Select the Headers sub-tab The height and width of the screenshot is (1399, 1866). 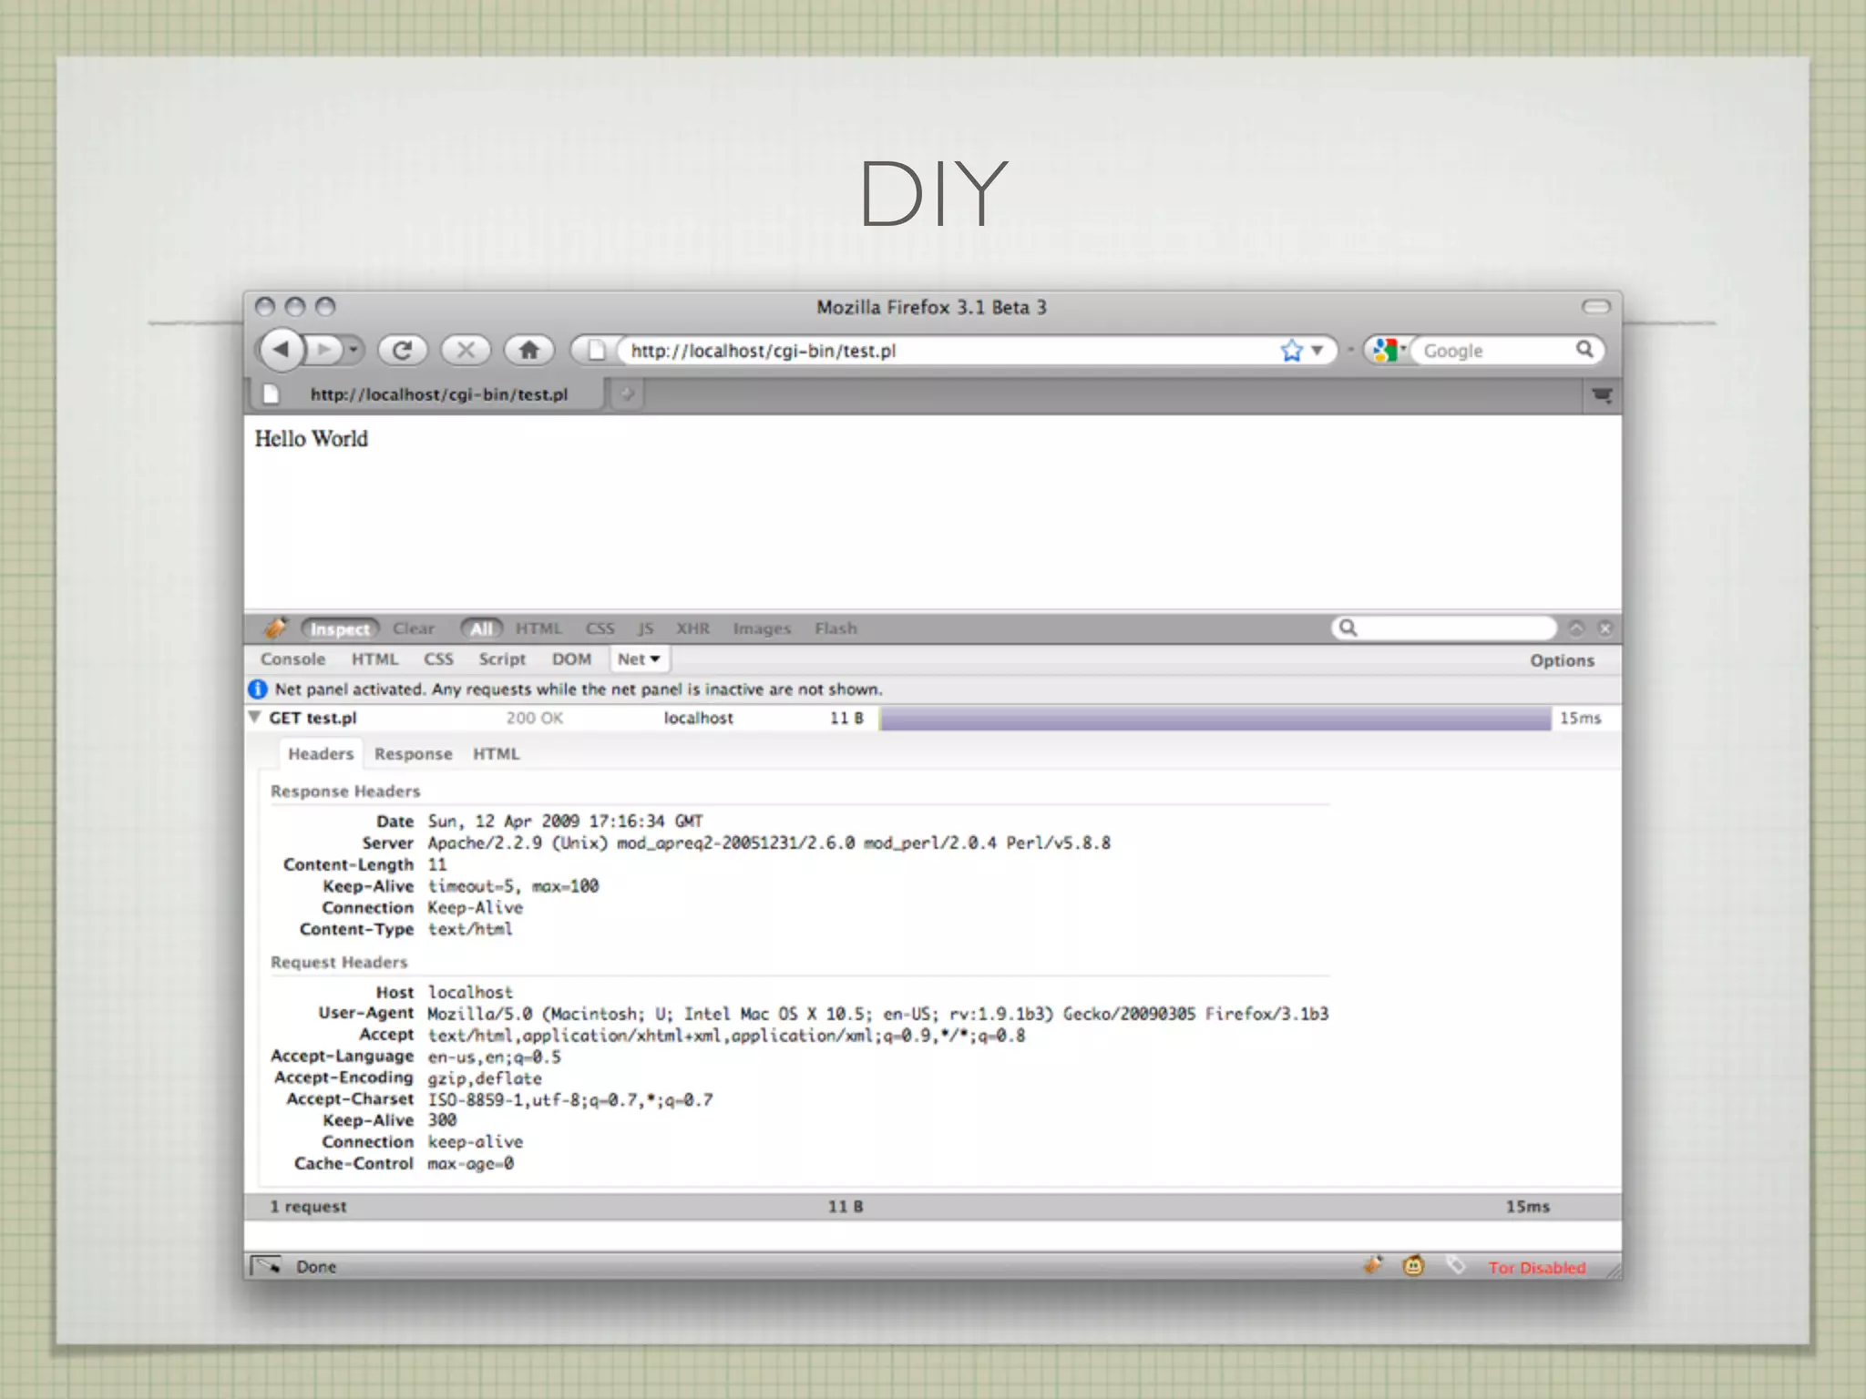tap(321, 754)
